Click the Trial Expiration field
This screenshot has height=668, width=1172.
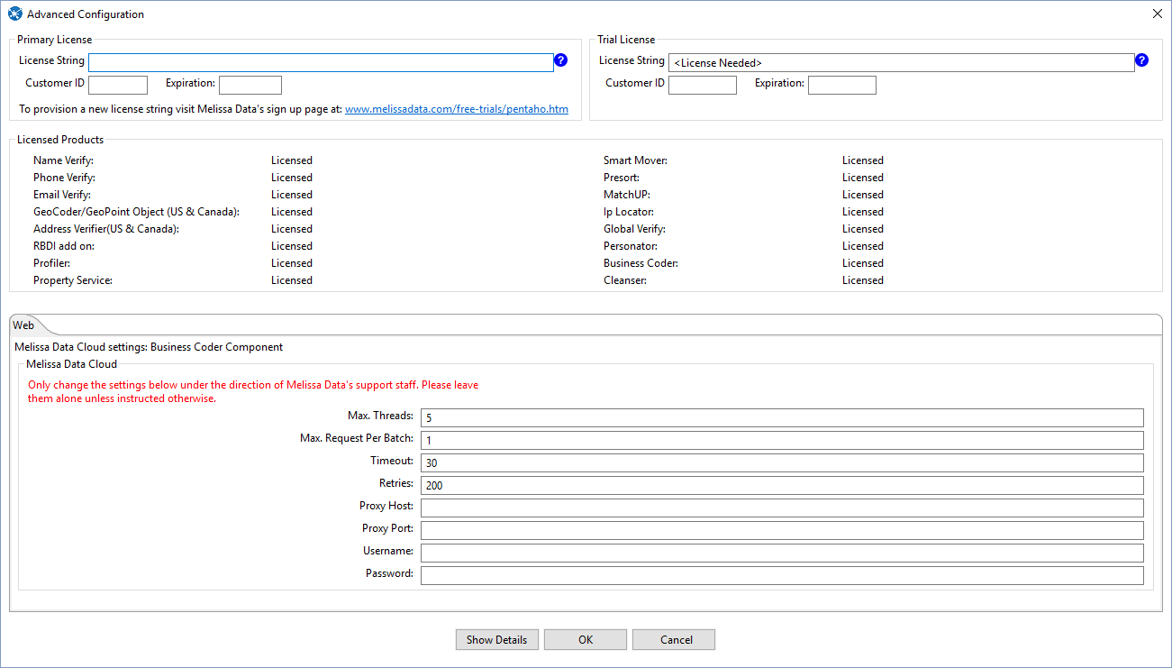[x=841, y=85]
